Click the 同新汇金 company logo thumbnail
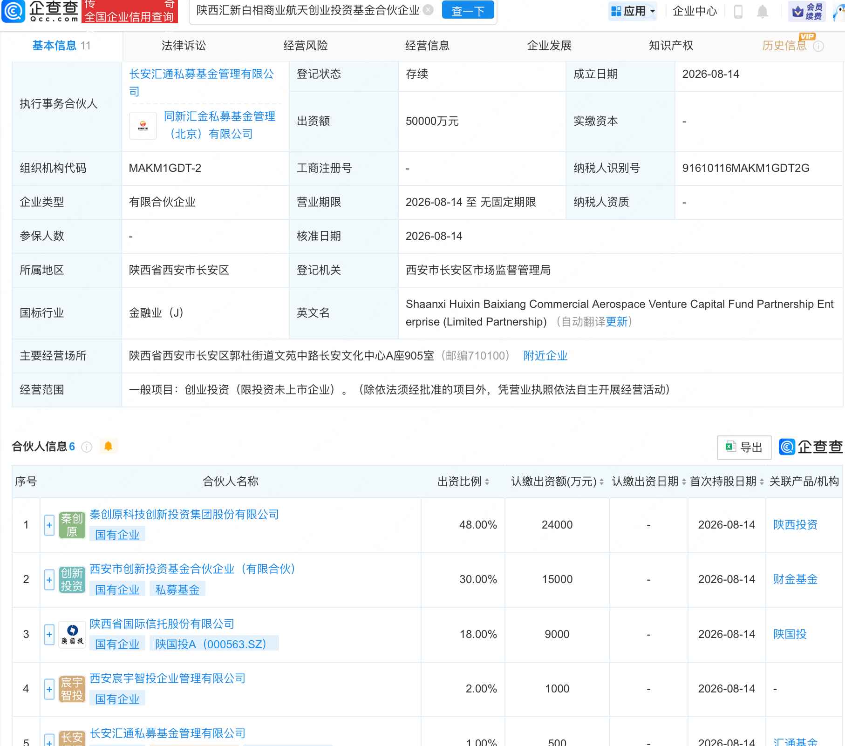 (143, 126)
